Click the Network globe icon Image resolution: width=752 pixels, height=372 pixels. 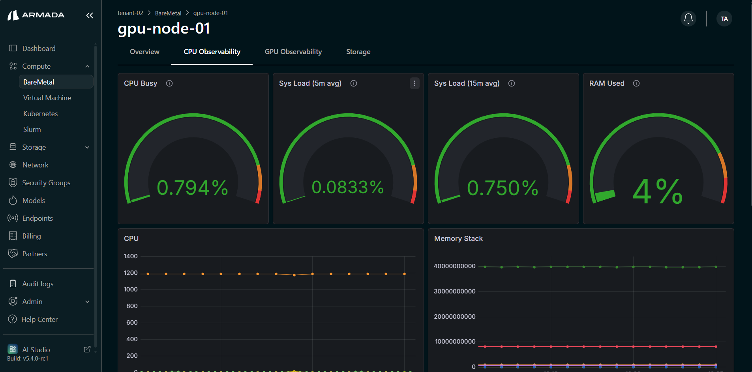point(13,165)
